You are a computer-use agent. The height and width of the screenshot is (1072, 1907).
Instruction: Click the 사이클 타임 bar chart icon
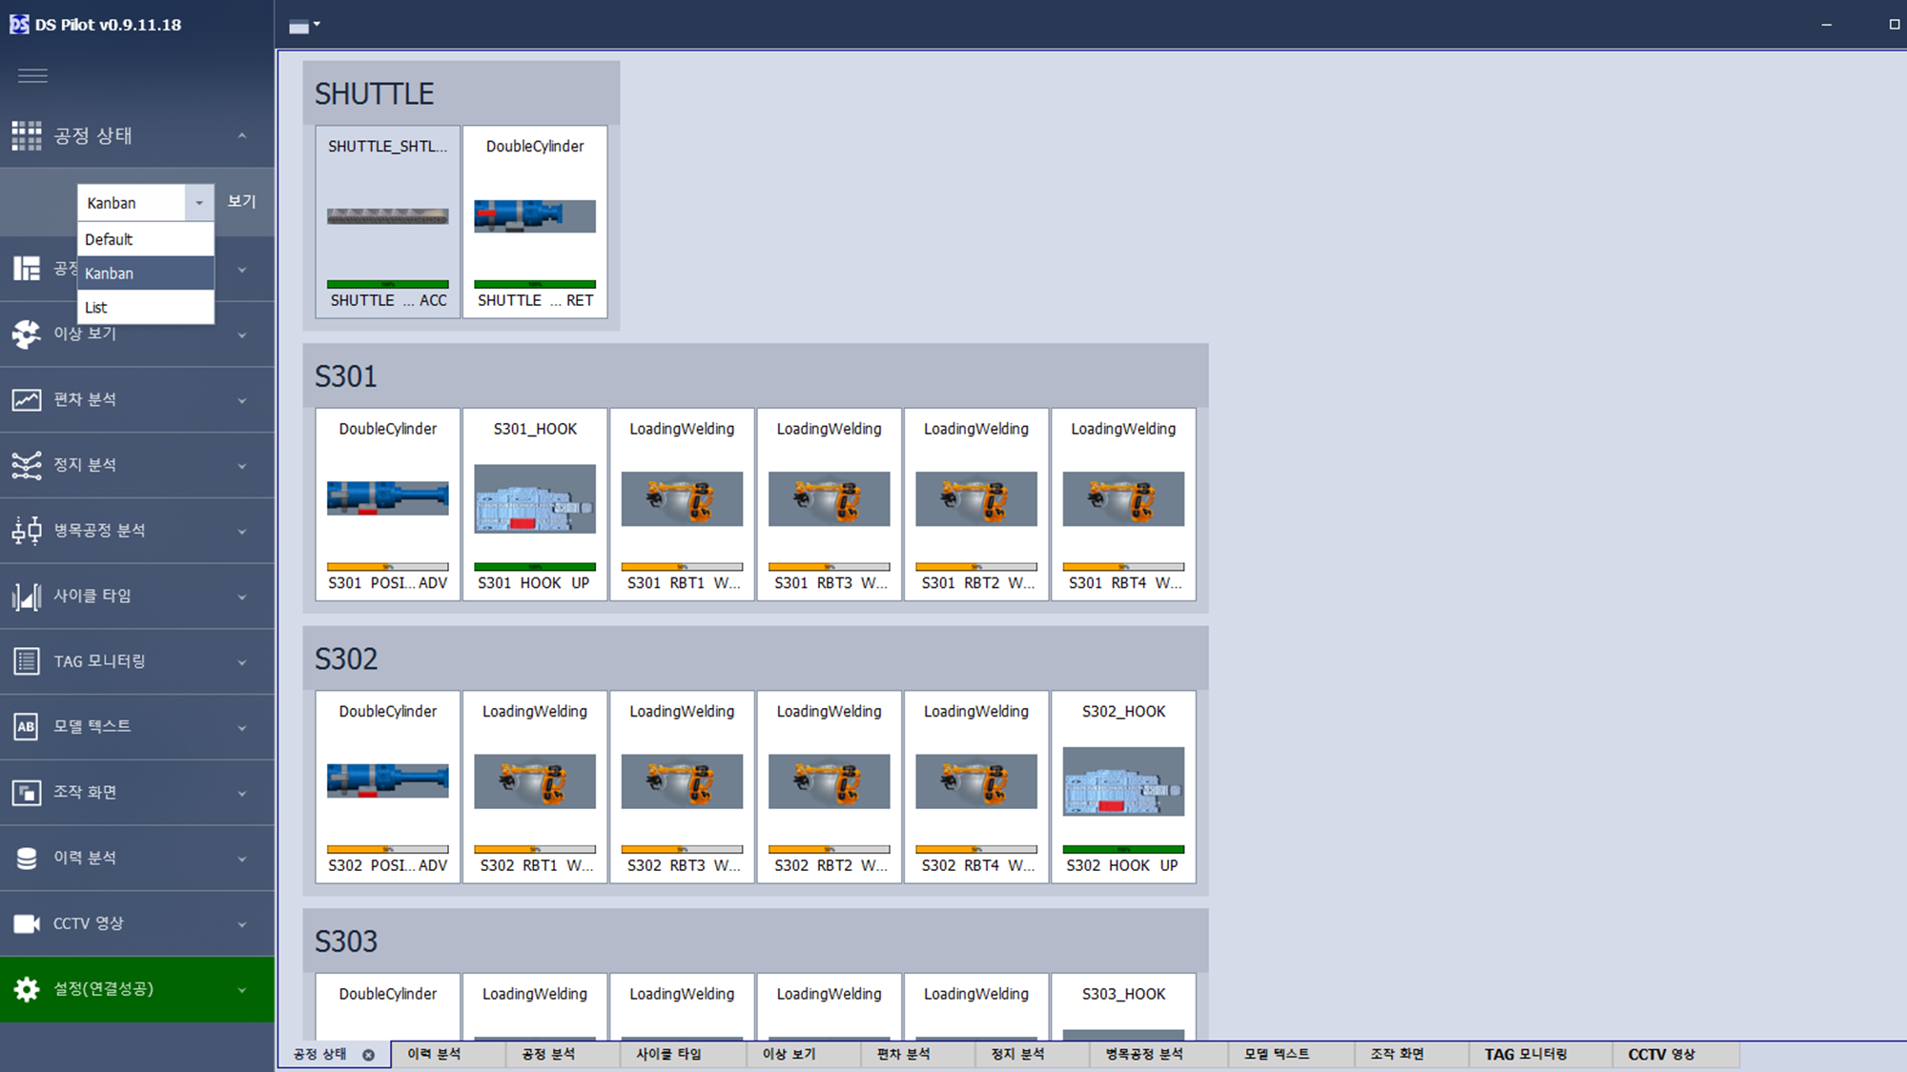[x=27, y=597]
